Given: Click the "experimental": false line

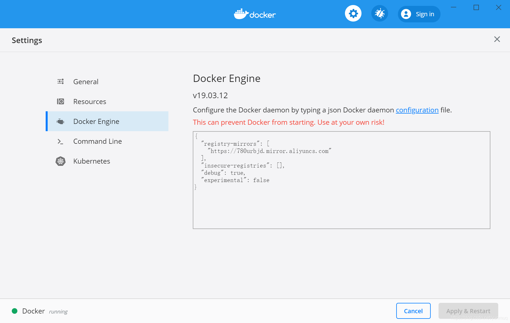Looking at the screenshot, I should [x=235, y=180].
